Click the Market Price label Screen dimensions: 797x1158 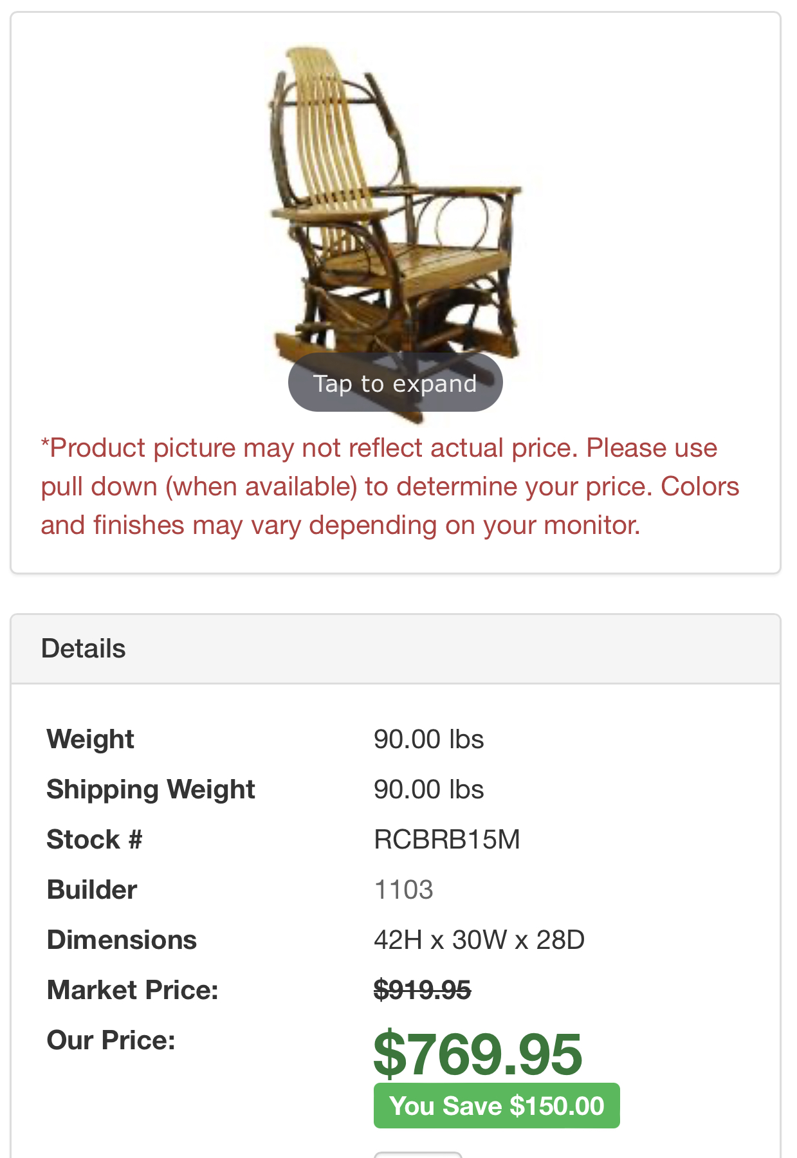(x=133, y=990)
